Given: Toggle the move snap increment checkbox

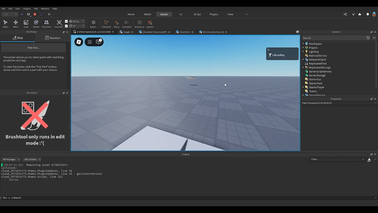Looking at the screenshot, I should point(66,21).
